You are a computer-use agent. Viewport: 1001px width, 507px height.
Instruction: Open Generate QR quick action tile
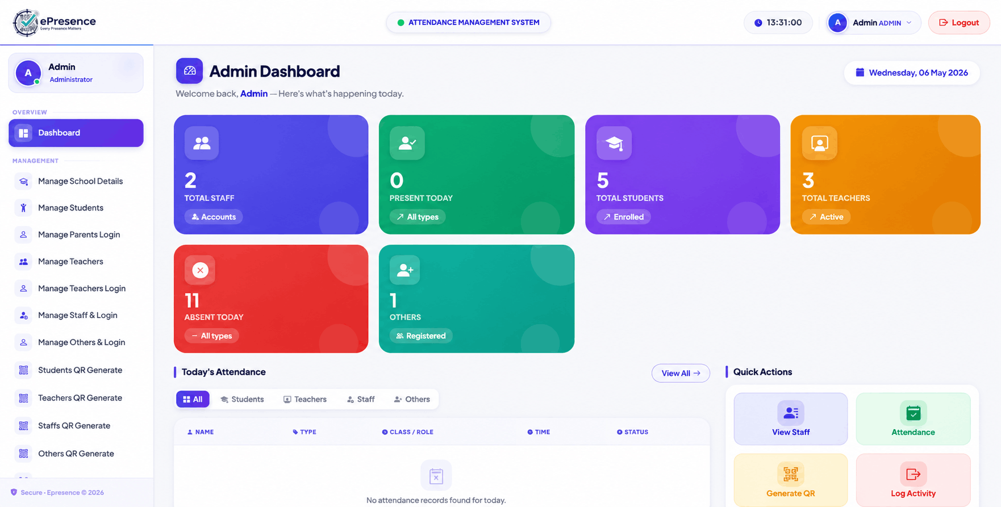(x=790, y=480)
